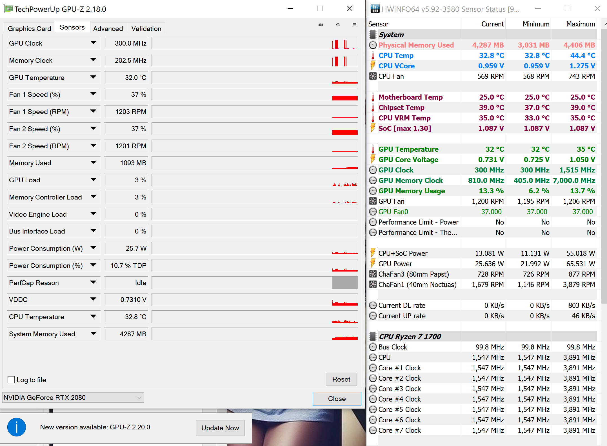The image size is (607, 446).
Task: Click the GPU Power lightning bolt icon
Action: coord(373,264)
